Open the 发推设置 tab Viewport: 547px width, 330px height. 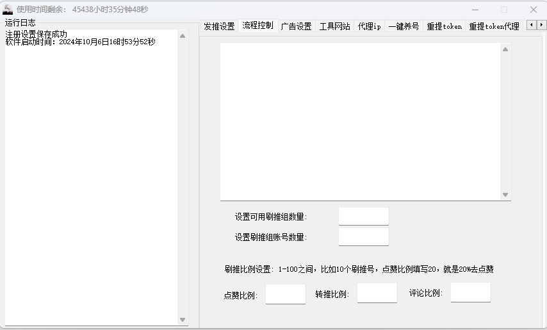coord(219,26)
